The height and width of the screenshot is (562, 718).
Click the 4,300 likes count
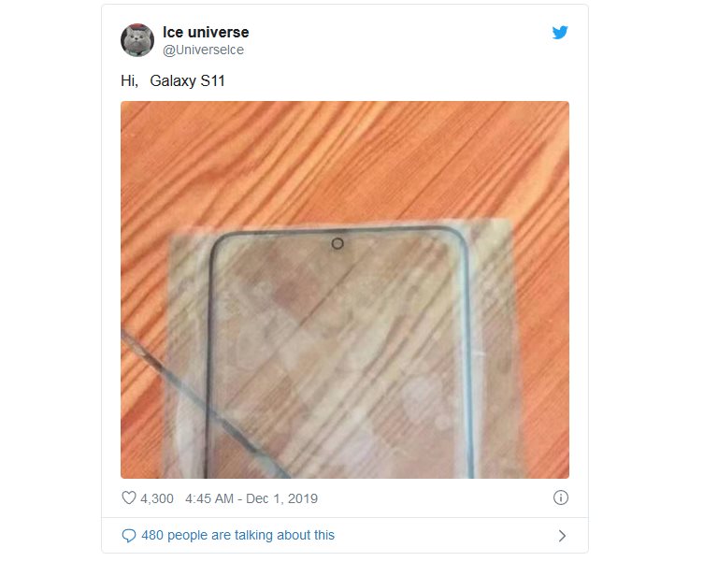click(x=157, y=498)
